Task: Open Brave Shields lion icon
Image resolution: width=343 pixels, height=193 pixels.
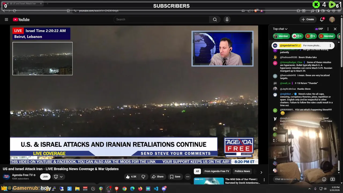Action: coord(256,11)
